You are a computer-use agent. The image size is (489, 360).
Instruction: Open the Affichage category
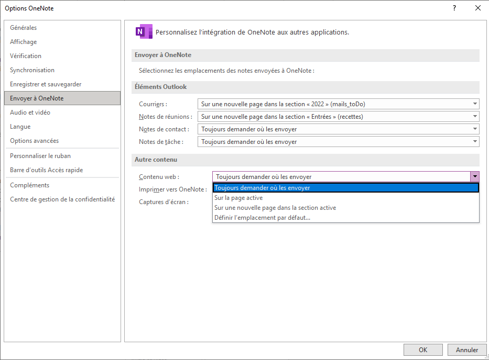[62, 42]
